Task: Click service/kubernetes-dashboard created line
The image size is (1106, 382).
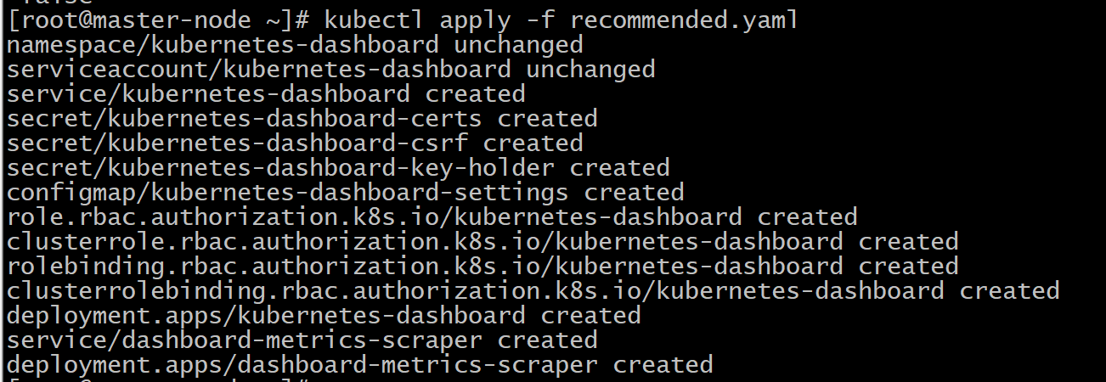Action: 266,93
